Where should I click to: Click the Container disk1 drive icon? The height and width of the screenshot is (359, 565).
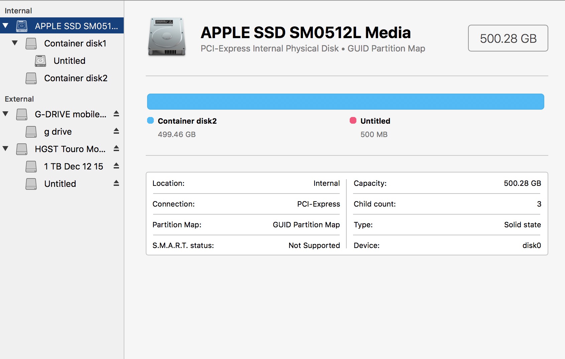click(x=31, y=43)
